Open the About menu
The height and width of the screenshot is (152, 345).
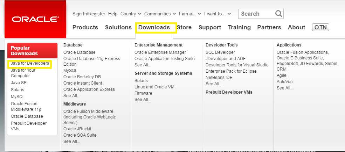click(x=296, y=28)
